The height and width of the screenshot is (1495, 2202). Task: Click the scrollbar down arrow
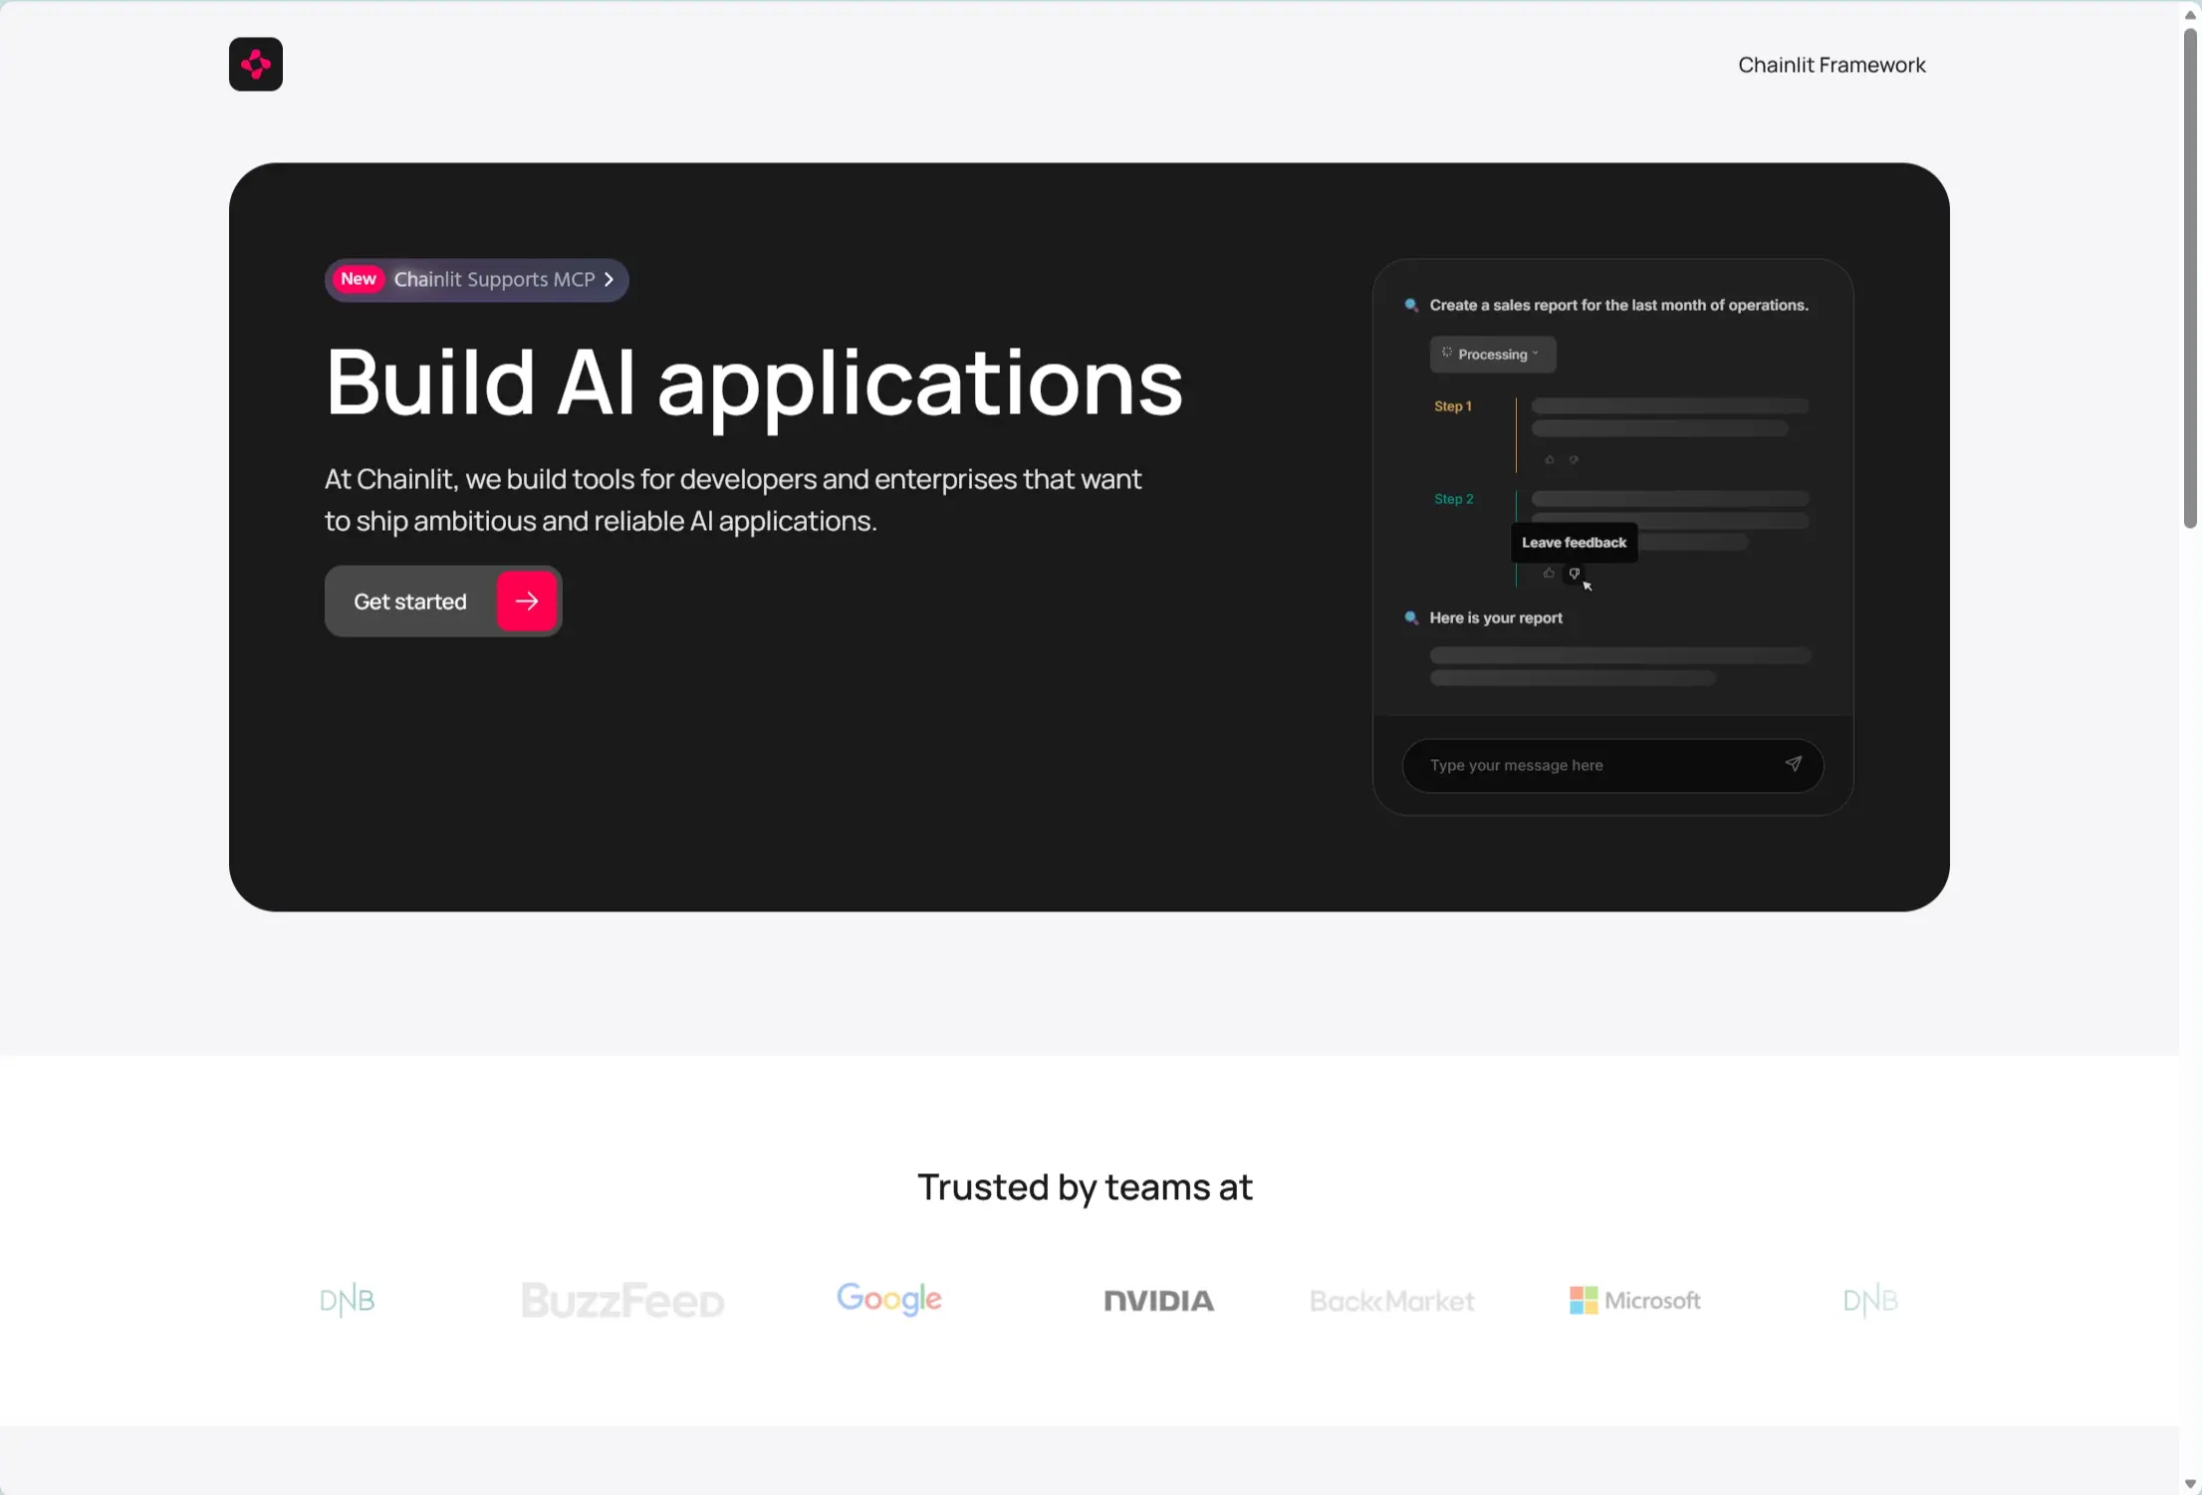point(2189,1484)
